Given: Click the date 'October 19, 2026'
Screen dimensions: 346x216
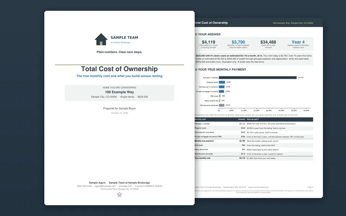Looking at the screenshot, I should pos(119,113).
